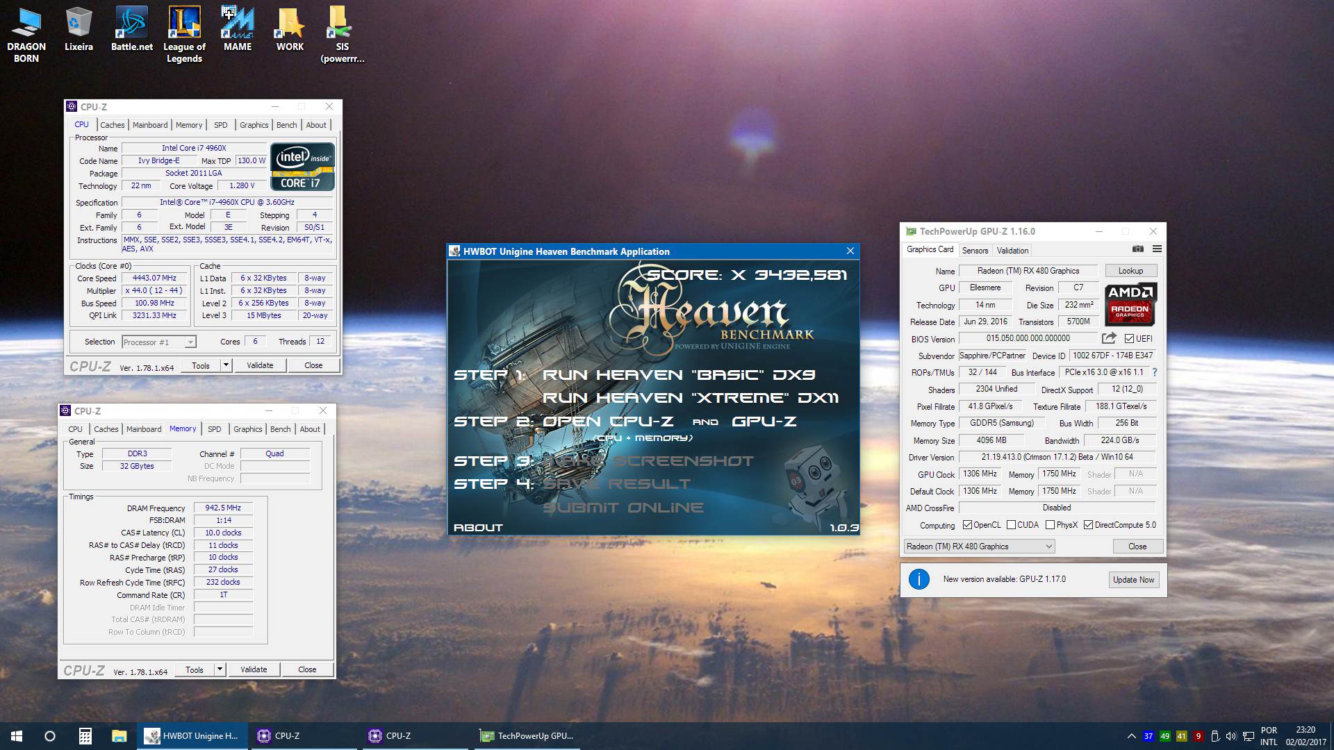Toggle the OpenCL checkbox
The image size is (1334, 750).
967,525
